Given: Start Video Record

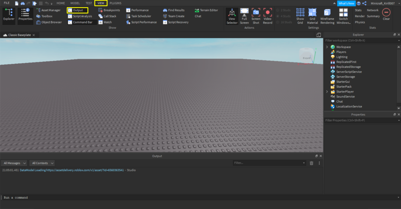Looking at the screenshot, I should (x=268, y=16).
